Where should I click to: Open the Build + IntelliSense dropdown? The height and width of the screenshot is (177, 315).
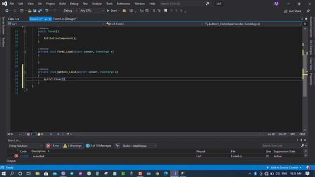139,146
